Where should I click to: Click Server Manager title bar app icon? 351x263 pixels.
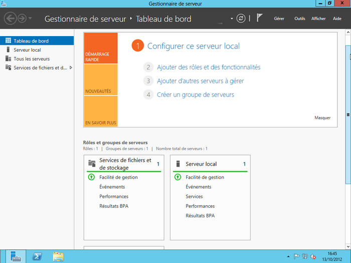4,4
